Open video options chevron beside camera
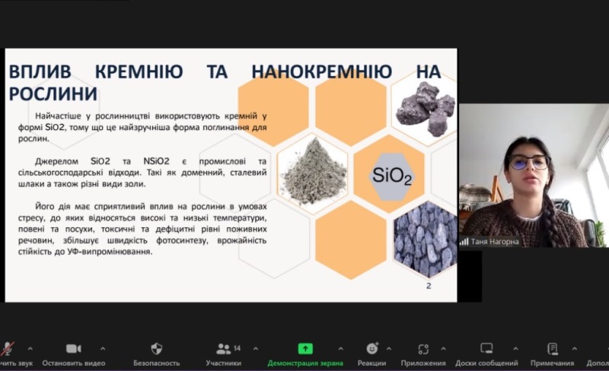The image size is (609, 371). point(103,349)
